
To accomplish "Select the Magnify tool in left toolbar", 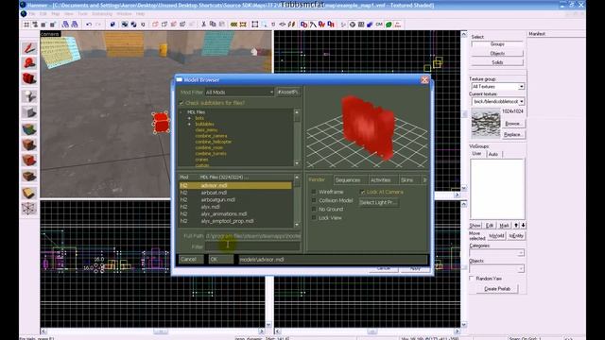I will tap(29, 63).
